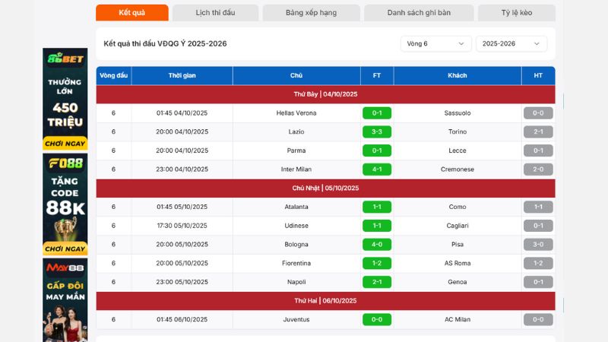Go to the Tỷ lệ kèo tab
This screenshot has height=342, width=608.
(x=517, y=13)
